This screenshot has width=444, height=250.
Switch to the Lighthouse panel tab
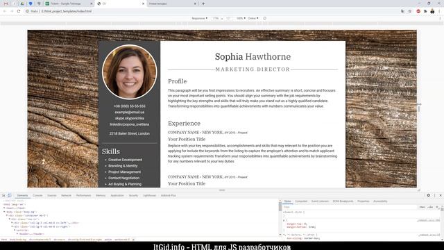149,196
